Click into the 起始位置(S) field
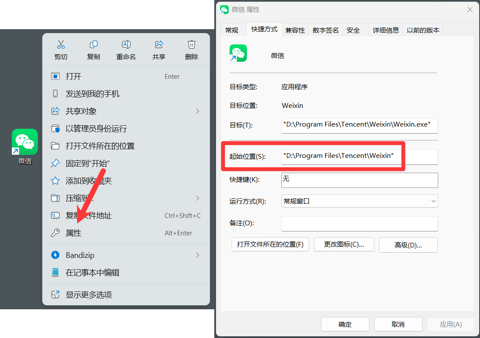This screenshot has width=480, height=338. pyautogui.click(x=359, y=157)
